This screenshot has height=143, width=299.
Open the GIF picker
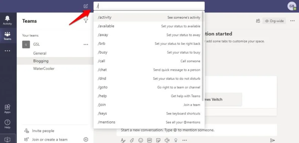pos(149,140)
